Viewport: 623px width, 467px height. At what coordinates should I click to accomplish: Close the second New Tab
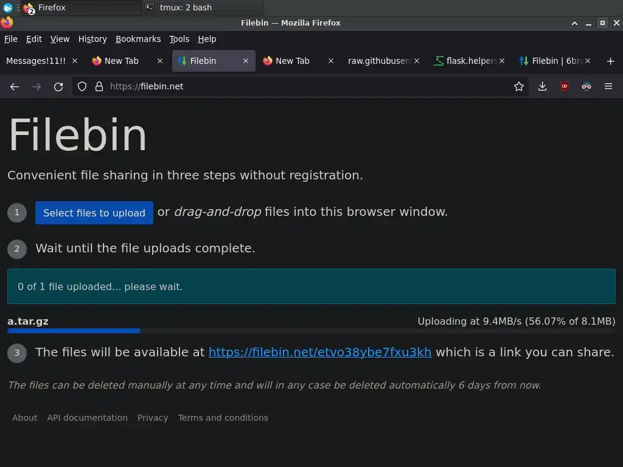[x=330, y=61]
